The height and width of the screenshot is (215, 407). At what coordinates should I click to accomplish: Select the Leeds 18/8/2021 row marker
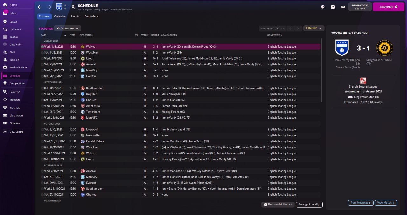(42, 59)
